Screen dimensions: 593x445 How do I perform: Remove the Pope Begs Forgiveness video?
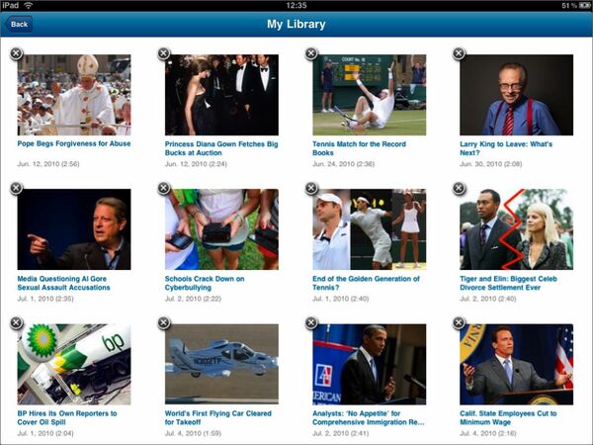pos(16,53)
